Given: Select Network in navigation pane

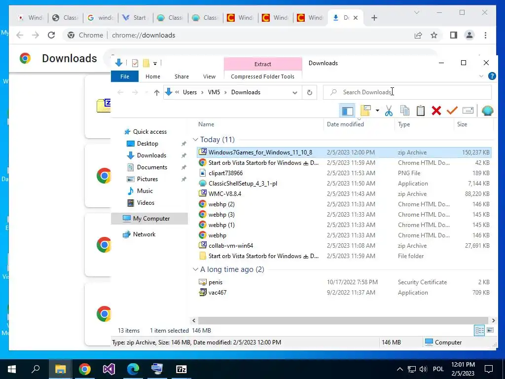Looking at the screenshot, I should point(144,234).
